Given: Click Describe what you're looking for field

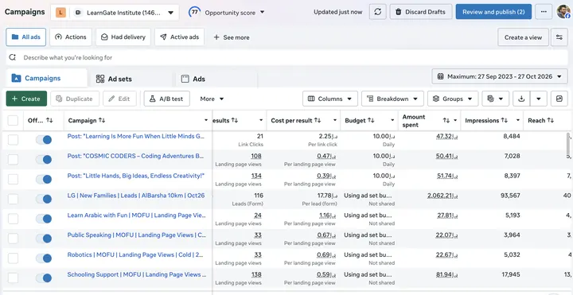Looking at the screenshot, I should point(286,57).
